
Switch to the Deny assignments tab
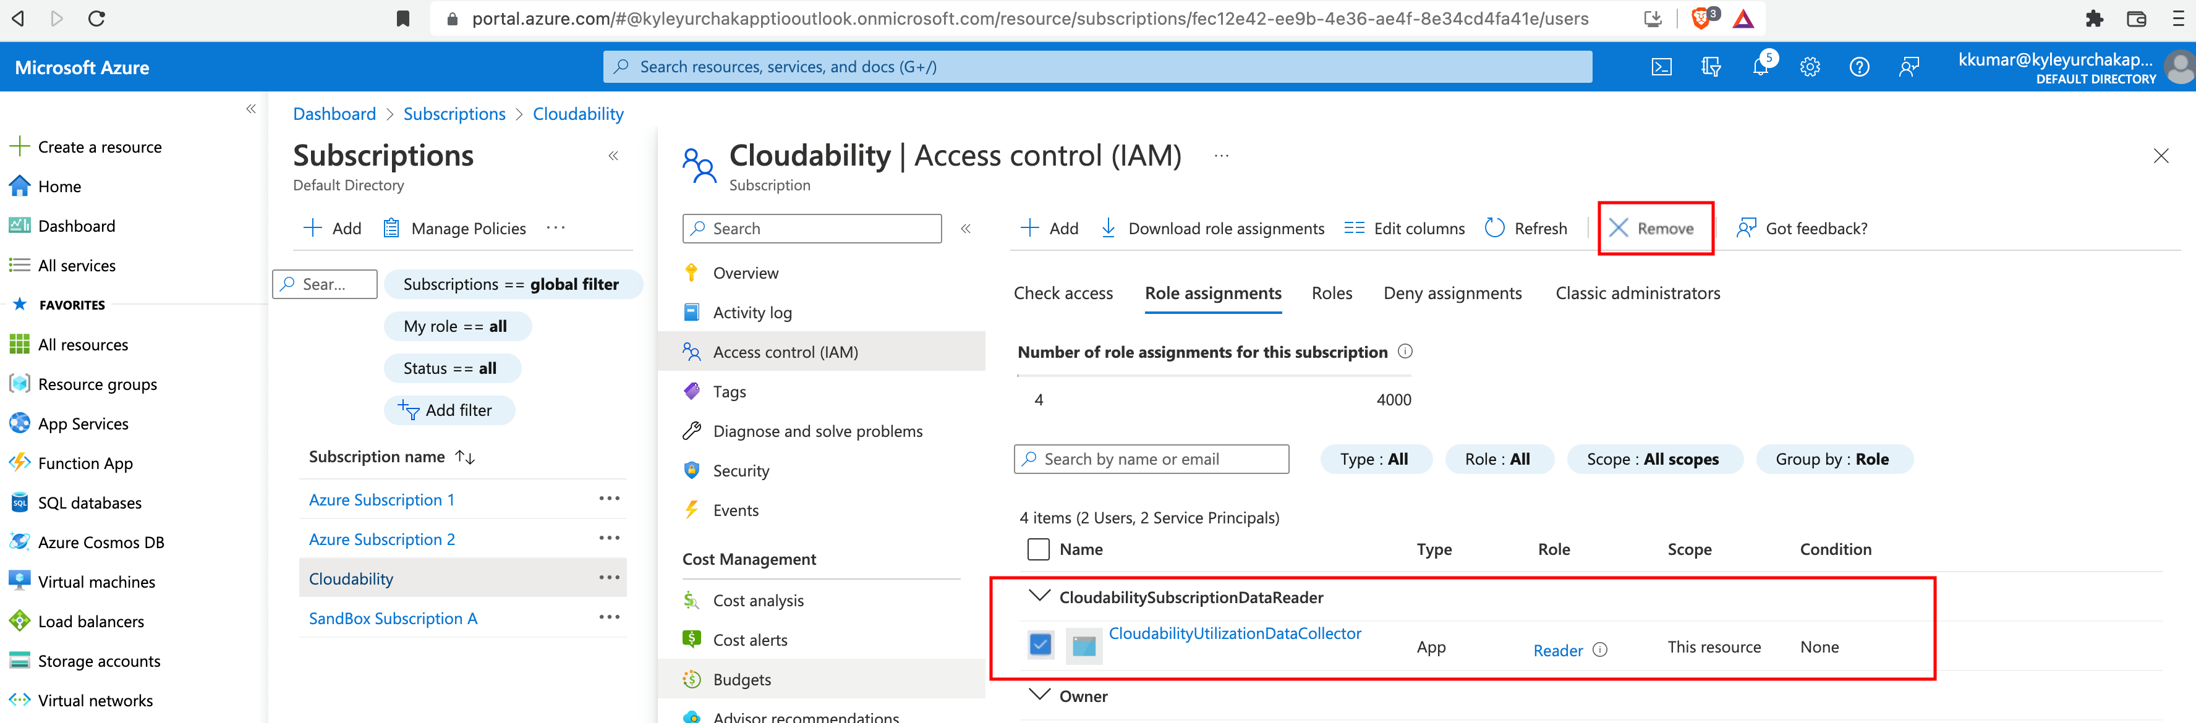click(1453, 293)
